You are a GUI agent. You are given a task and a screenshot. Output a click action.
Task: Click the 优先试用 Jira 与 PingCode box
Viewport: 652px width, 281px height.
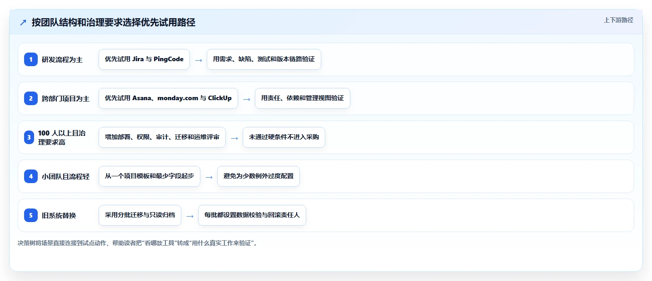pyautogui.click(x=144, y=59)
